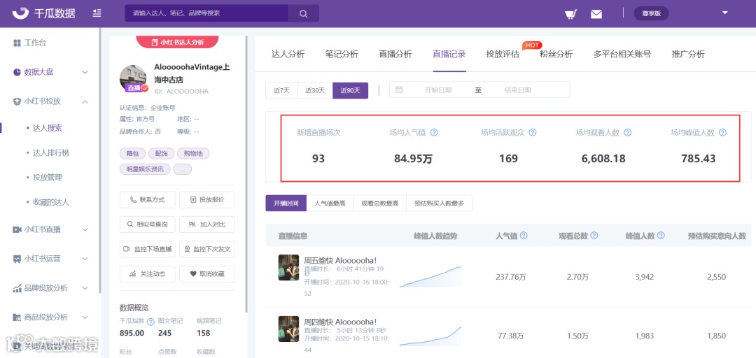The height and width of the screenshot is (358, 756).
Task: Sort by 人气值最高
Action: coord(330,203)
